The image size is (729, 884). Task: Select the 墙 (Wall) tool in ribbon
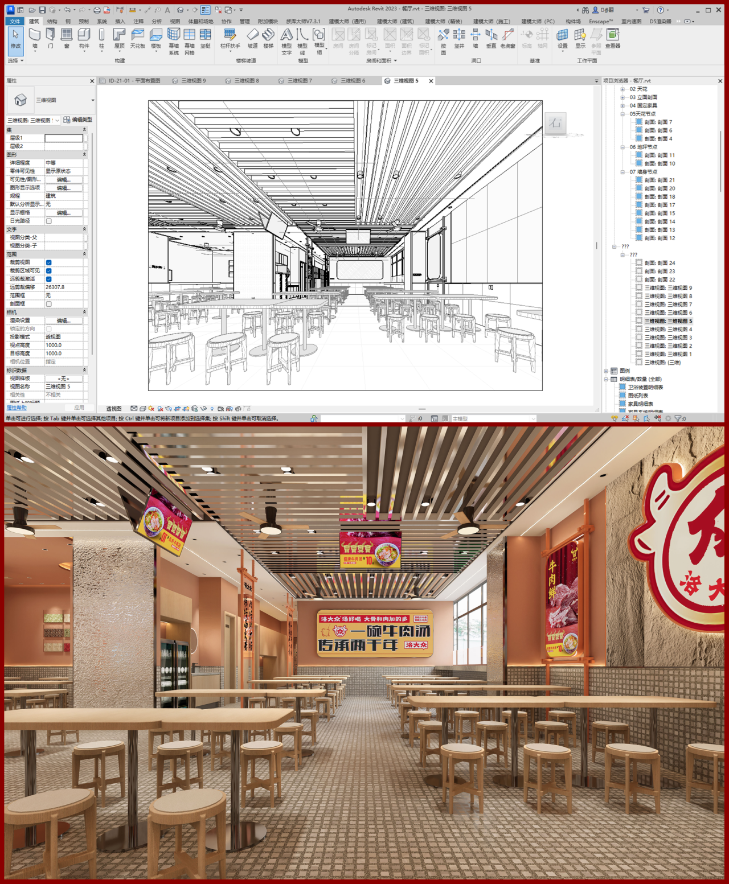click(34, 38)
